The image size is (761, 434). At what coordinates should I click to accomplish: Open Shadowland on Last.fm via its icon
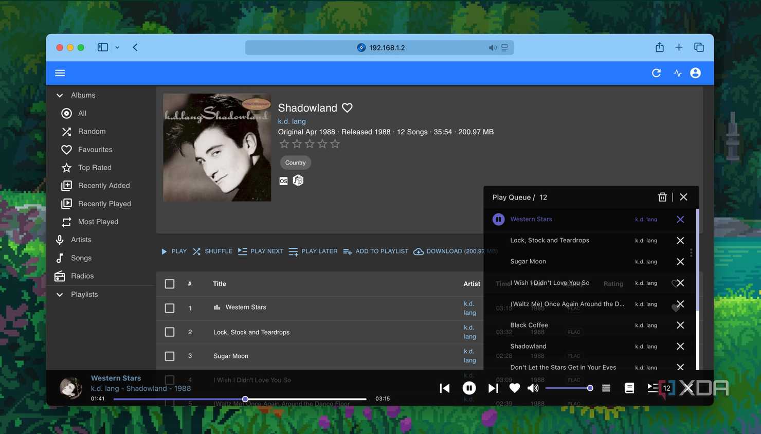coord(283,181)
